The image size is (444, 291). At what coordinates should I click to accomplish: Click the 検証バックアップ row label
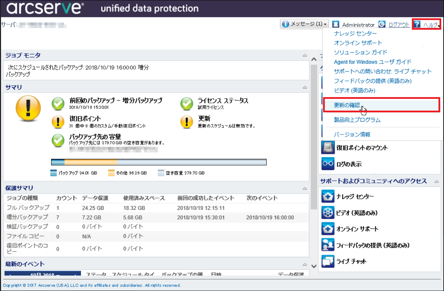(27, 227)
